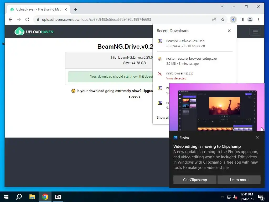Click the slow download upgrade message
The width and height of the screenshot is (269, 202).
[112, 94]
